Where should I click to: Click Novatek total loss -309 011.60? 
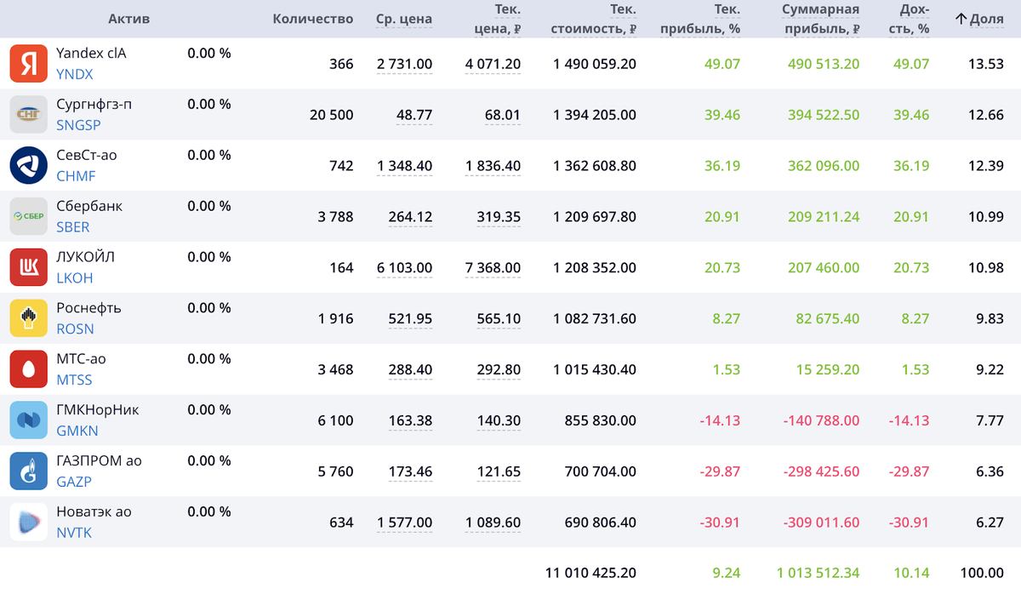tap(821, 523)
